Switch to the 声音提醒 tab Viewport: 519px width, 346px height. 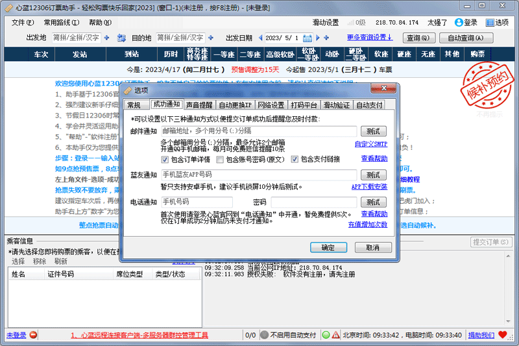coord(199,105)
